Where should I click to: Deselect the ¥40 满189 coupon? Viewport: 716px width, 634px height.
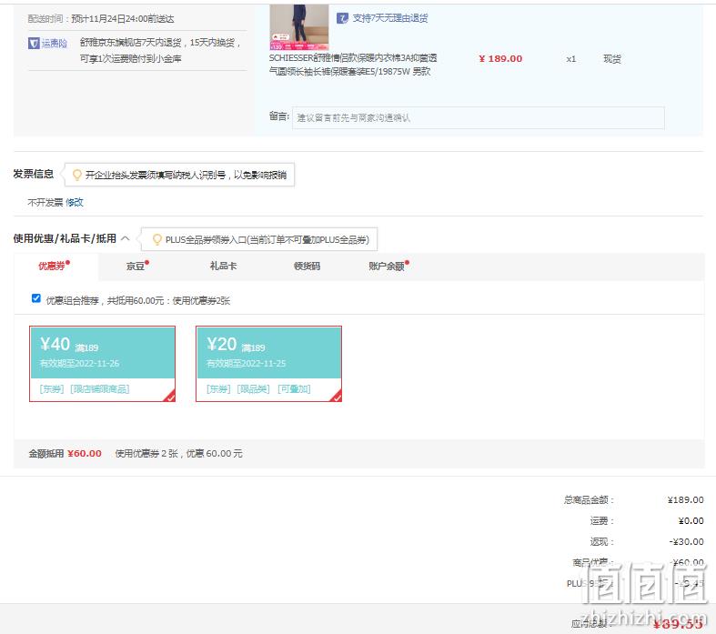[102, 364]
